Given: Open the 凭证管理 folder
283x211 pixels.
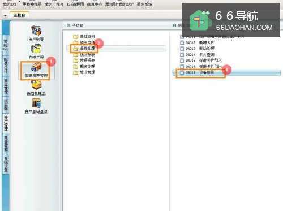Looking at the screenshot, I should pos(84,72).
